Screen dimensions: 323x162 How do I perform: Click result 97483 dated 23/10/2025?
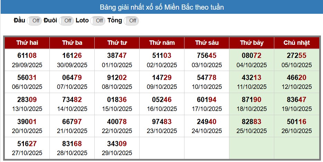[x=162, y=122]
